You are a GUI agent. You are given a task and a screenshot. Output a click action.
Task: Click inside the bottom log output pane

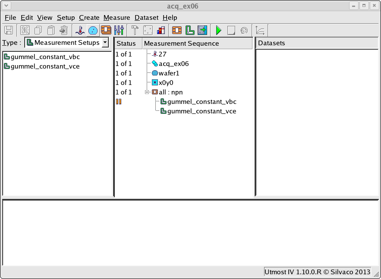pyautogui.click(x=191, y=232)
